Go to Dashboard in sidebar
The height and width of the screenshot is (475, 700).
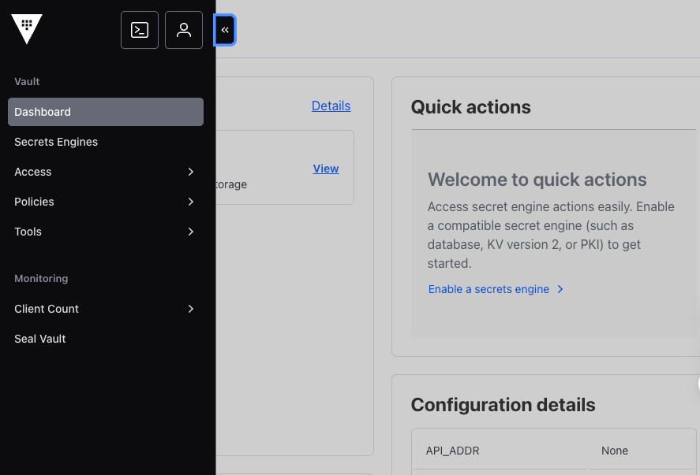point(106,112)
